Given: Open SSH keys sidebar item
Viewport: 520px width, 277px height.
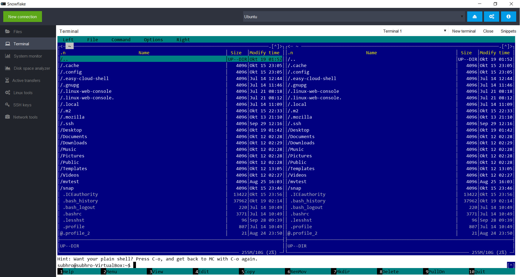Looking at the screenshot, I should pyautogui.click(x=28, y=105).
